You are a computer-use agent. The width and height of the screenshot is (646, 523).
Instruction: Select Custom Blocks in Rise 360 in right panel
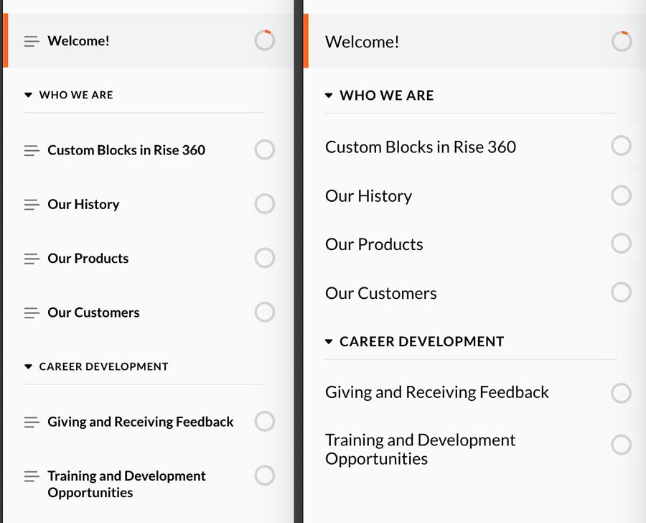[420, 147]
